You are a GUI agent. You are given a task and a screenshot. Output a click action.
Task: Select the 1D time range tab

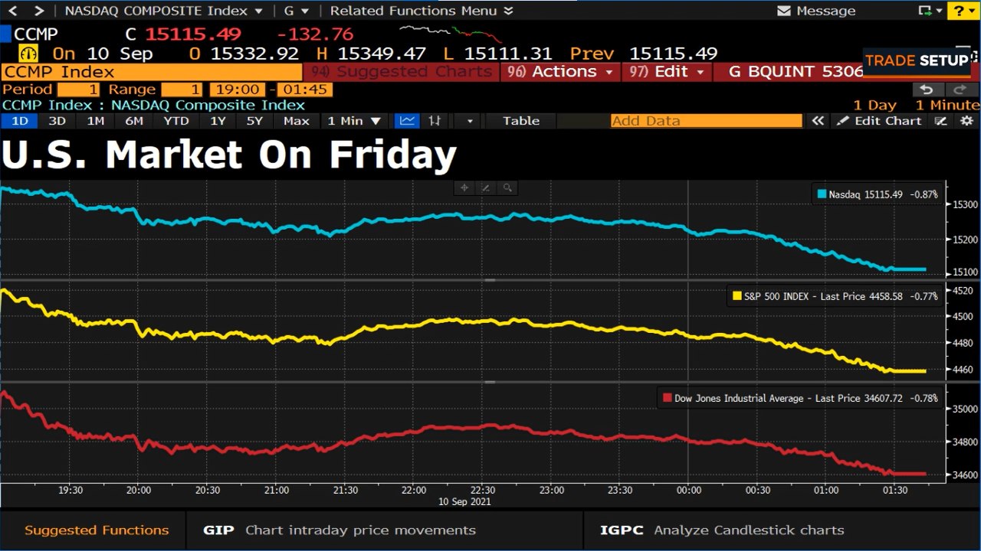[20, 121]
